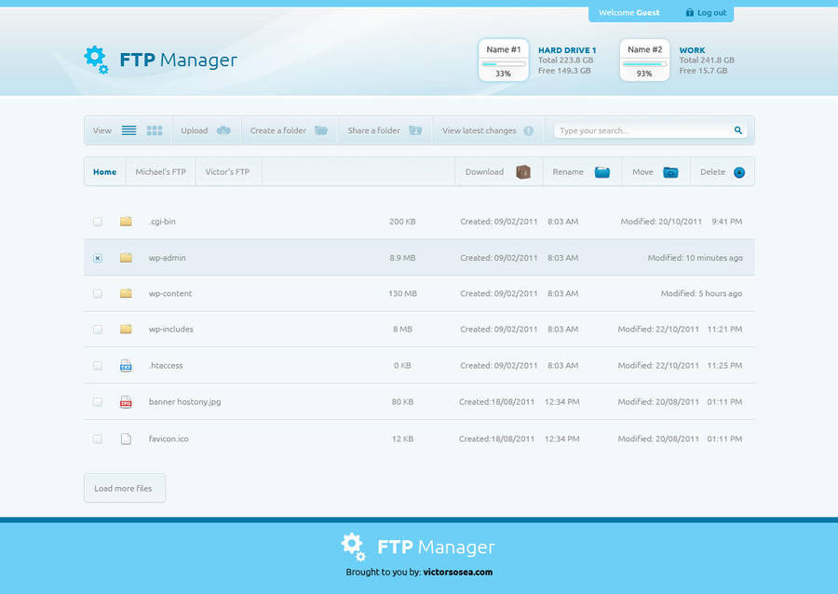Select the .htaccess file name
Screen dimensions: 838x594
(166, 365)
